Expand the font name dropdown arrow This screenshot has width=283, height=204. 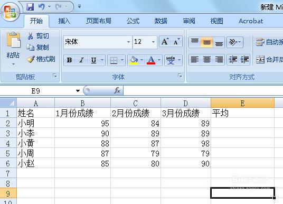point(128,42)
